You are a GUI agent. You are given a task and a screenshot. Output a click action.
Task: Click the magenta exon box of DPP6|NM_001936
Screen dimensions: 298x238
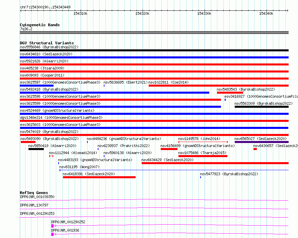53,234
